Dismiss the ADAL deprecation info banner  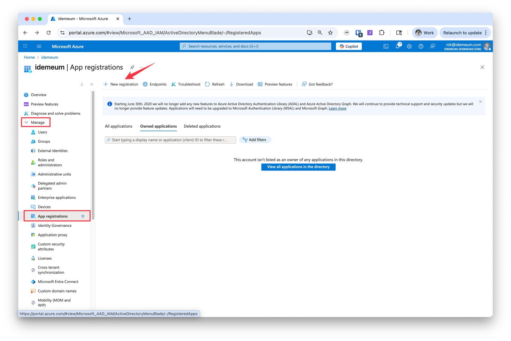tap(480, 102)
